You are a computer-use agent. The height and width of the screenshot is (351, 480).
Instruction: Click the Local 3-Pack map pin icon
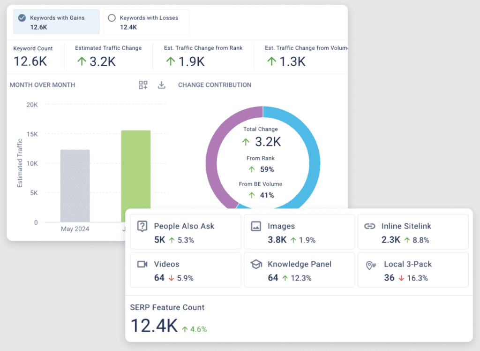pyautogui.click(x=371, y=265)
